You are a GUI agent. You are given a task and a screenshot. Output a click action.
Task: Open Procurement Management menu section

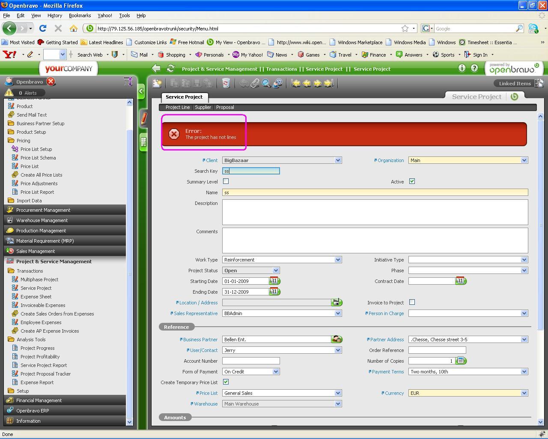click(65, 210)
